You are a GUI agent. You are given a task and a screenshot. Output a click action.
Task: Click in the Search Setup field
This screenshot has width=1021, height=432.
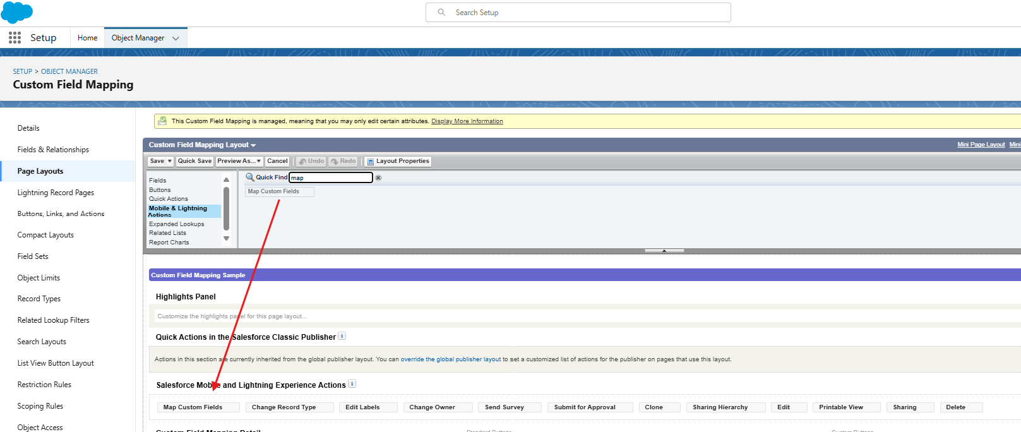click(578, 12)
